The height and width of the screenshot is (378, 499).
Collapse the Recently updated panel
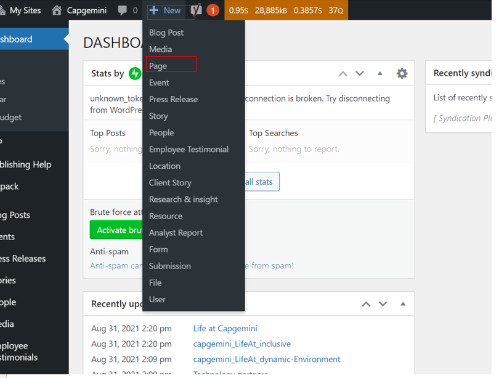coord(403,304)
